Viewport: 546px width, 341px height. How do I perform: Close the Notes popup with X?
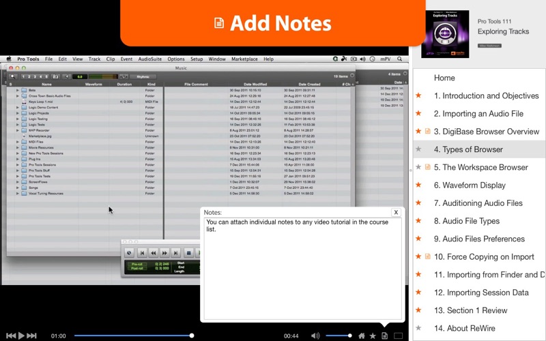pos(396,212)
